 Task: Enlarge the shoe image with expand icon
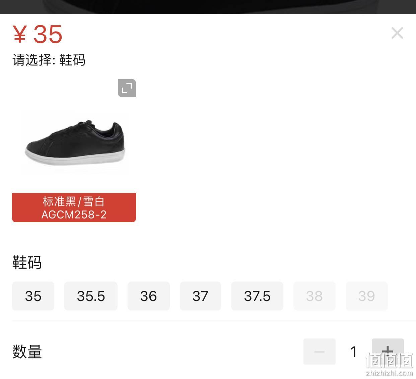coord(127,88)
